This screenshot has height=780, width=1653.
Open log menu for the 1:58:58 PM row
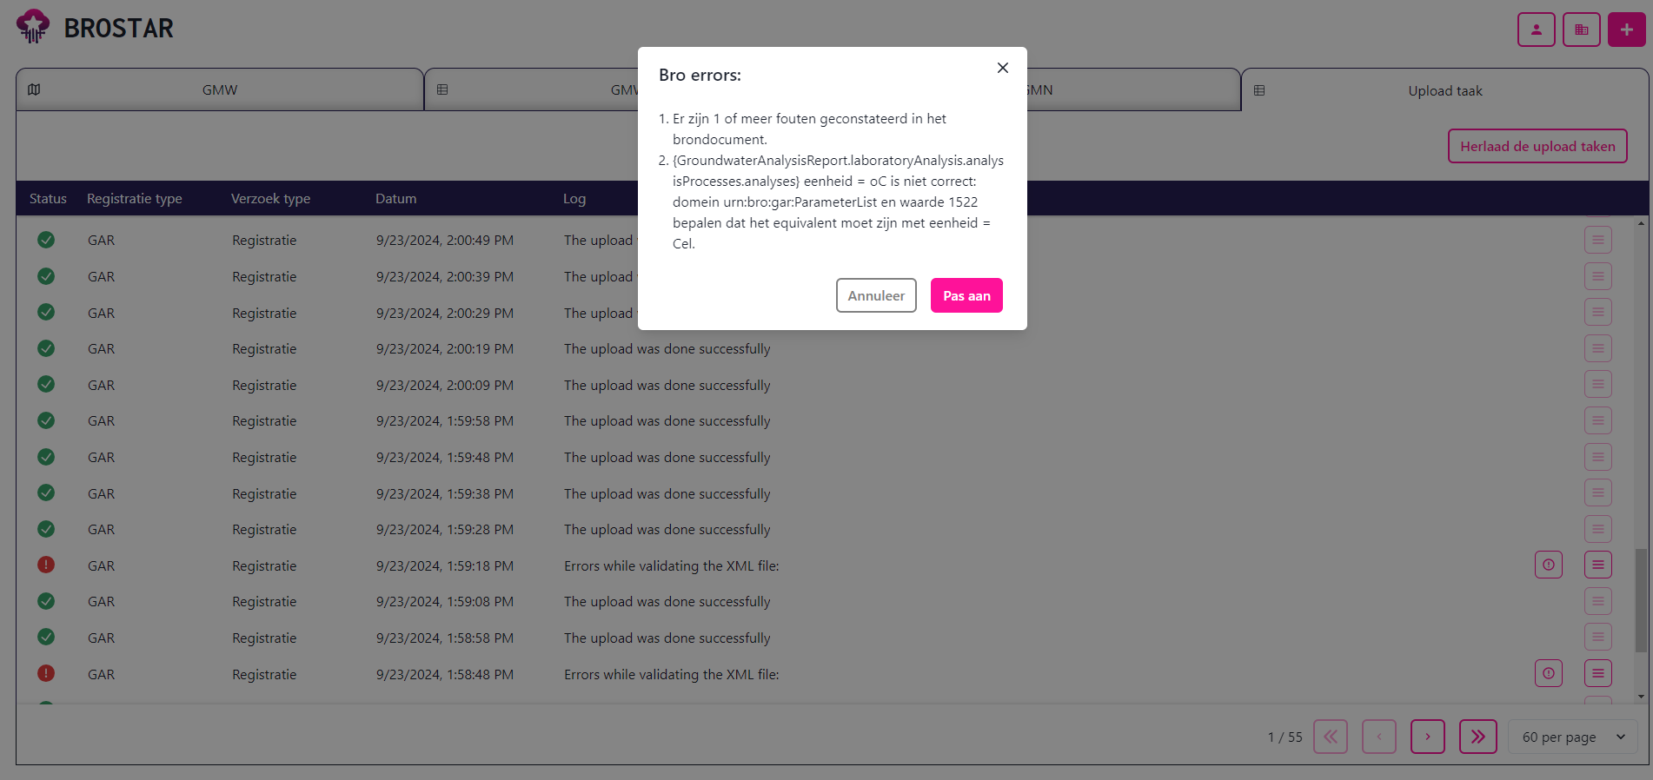click(x=1598, y=637)
